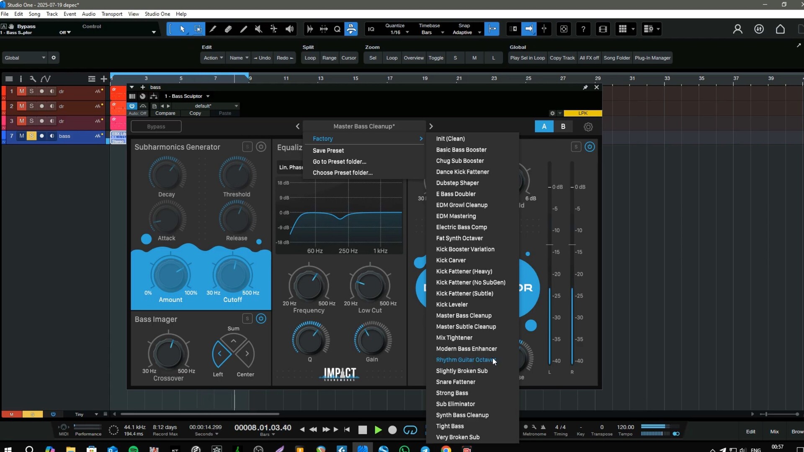This screenshot has width=804, height=452.
Task: Open the Transport menu
Action: [112, 14]
